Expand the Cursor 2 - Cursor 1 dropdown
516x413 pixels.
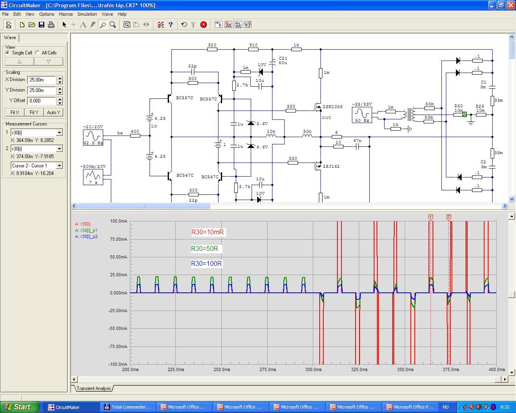[59, 166]
